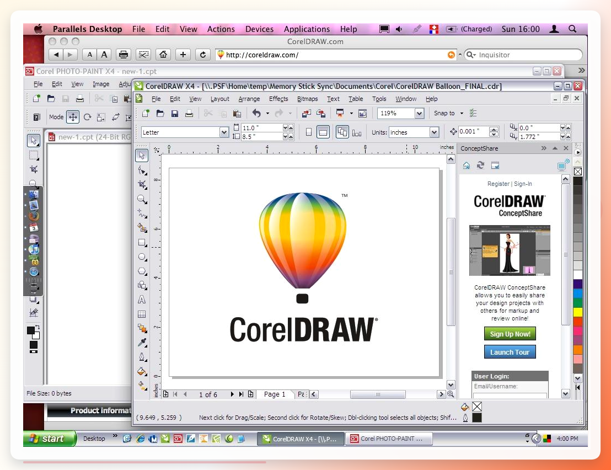Click the Undo arrow in CorelDRAW toolbar

[256, 114]
